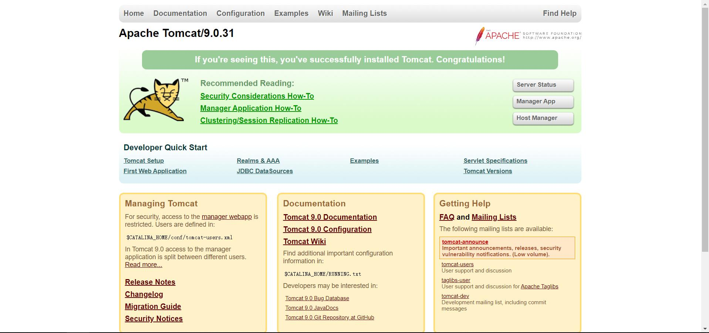Open the tomcat-dev mailing list link
The height and width of the screenshot is (333, 709).
point(455,296)
